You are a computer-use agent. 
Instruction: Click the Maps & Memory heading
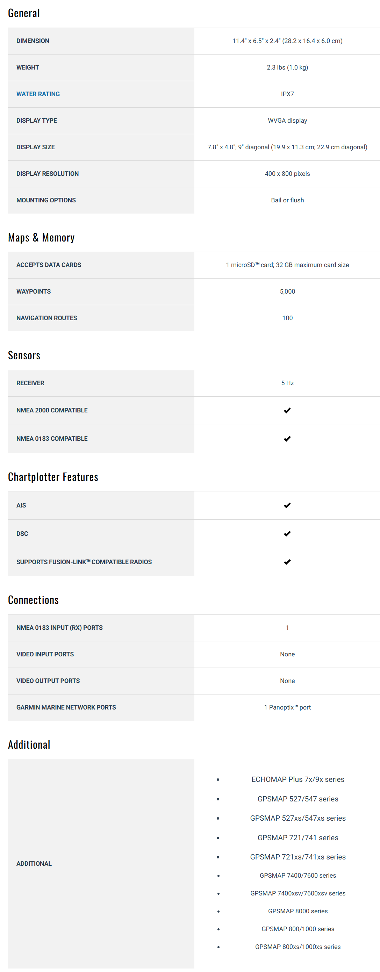point(41,237)
